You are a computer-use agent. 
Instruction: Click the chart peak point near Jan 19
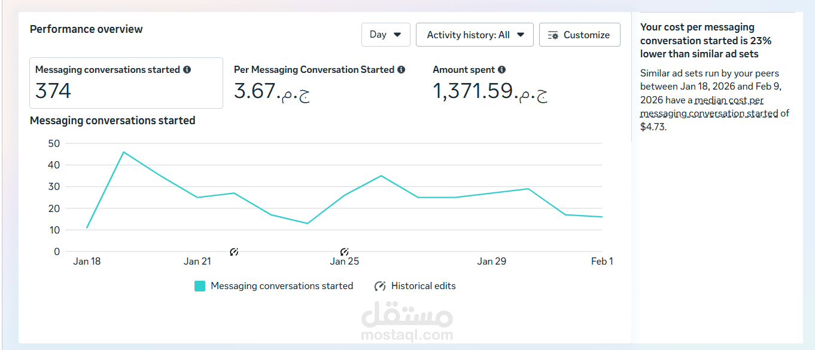tap(124, 152)
